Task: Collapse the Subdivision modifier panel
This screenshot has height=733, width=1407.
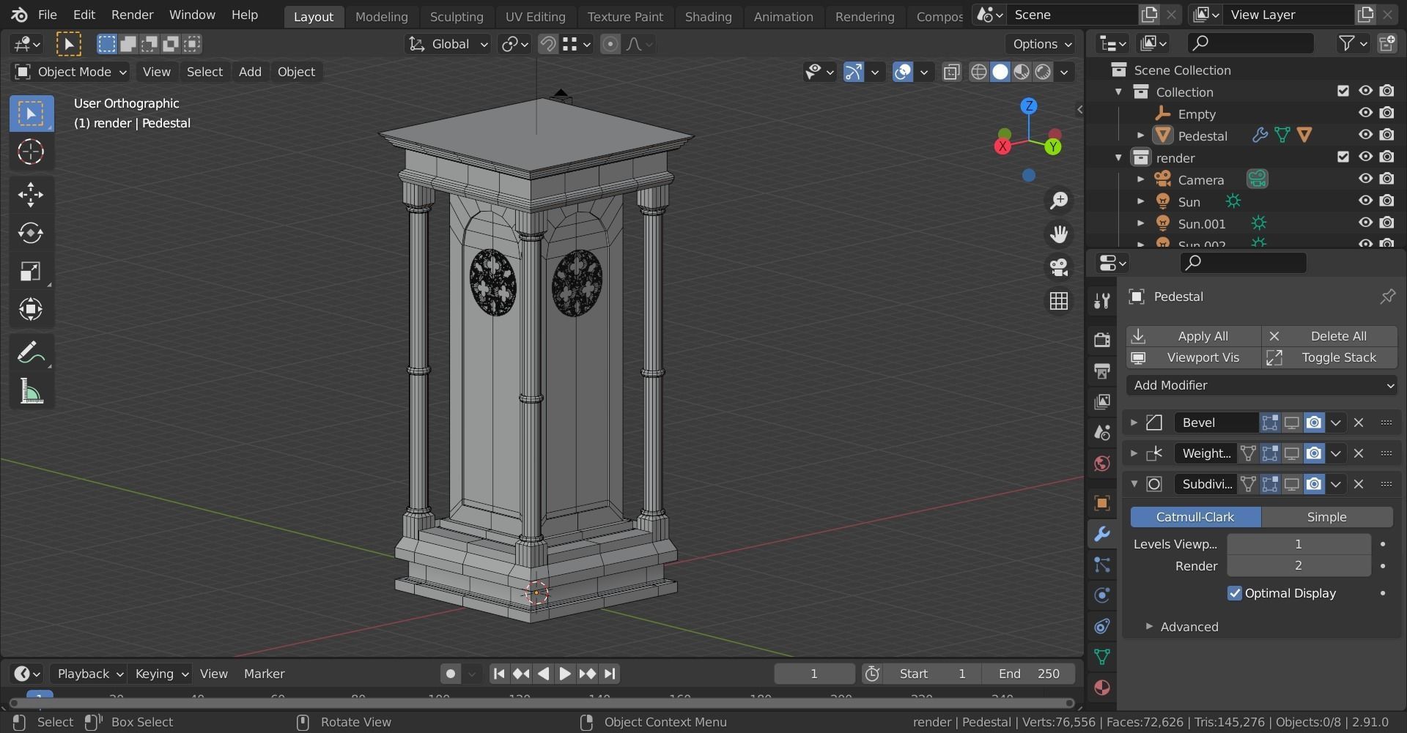Action: coord(1134,484)
